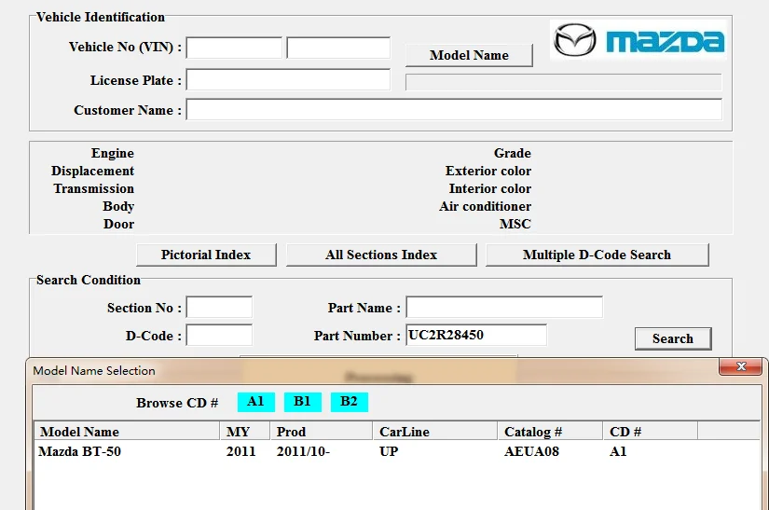Image resolution: width=769 pixels, height=510 pixels.
Task: Open the Pictorial Index
Action: [x=206, y=255]
